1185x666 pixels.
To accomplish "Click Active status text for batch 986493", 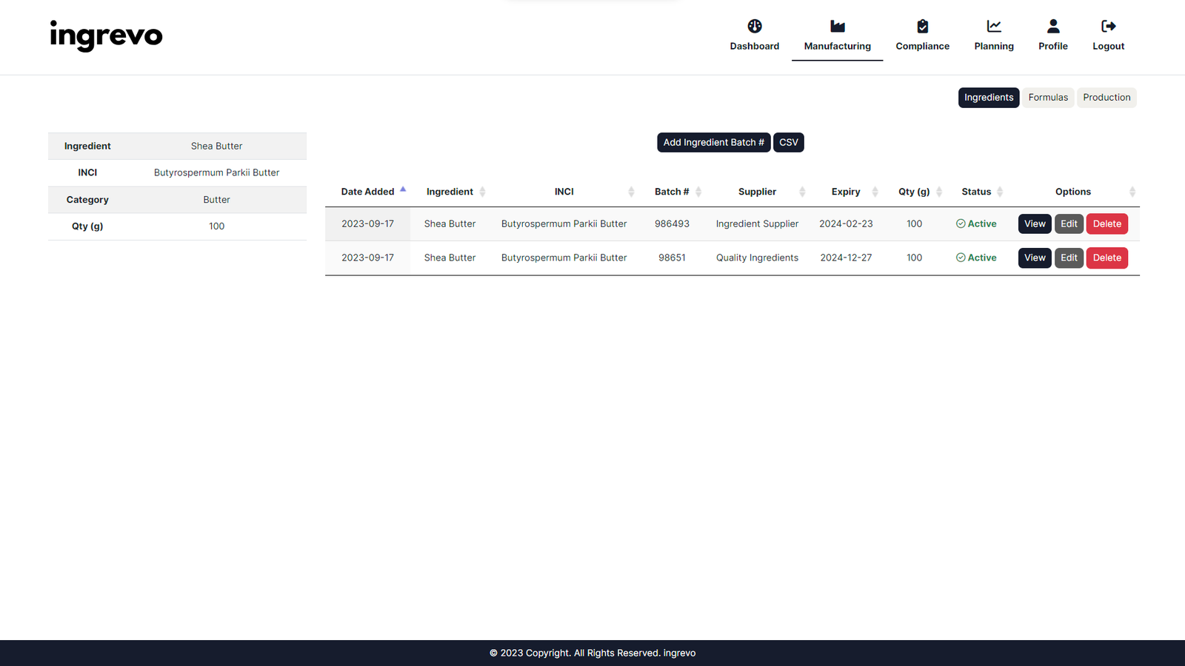I will point(982,223).
